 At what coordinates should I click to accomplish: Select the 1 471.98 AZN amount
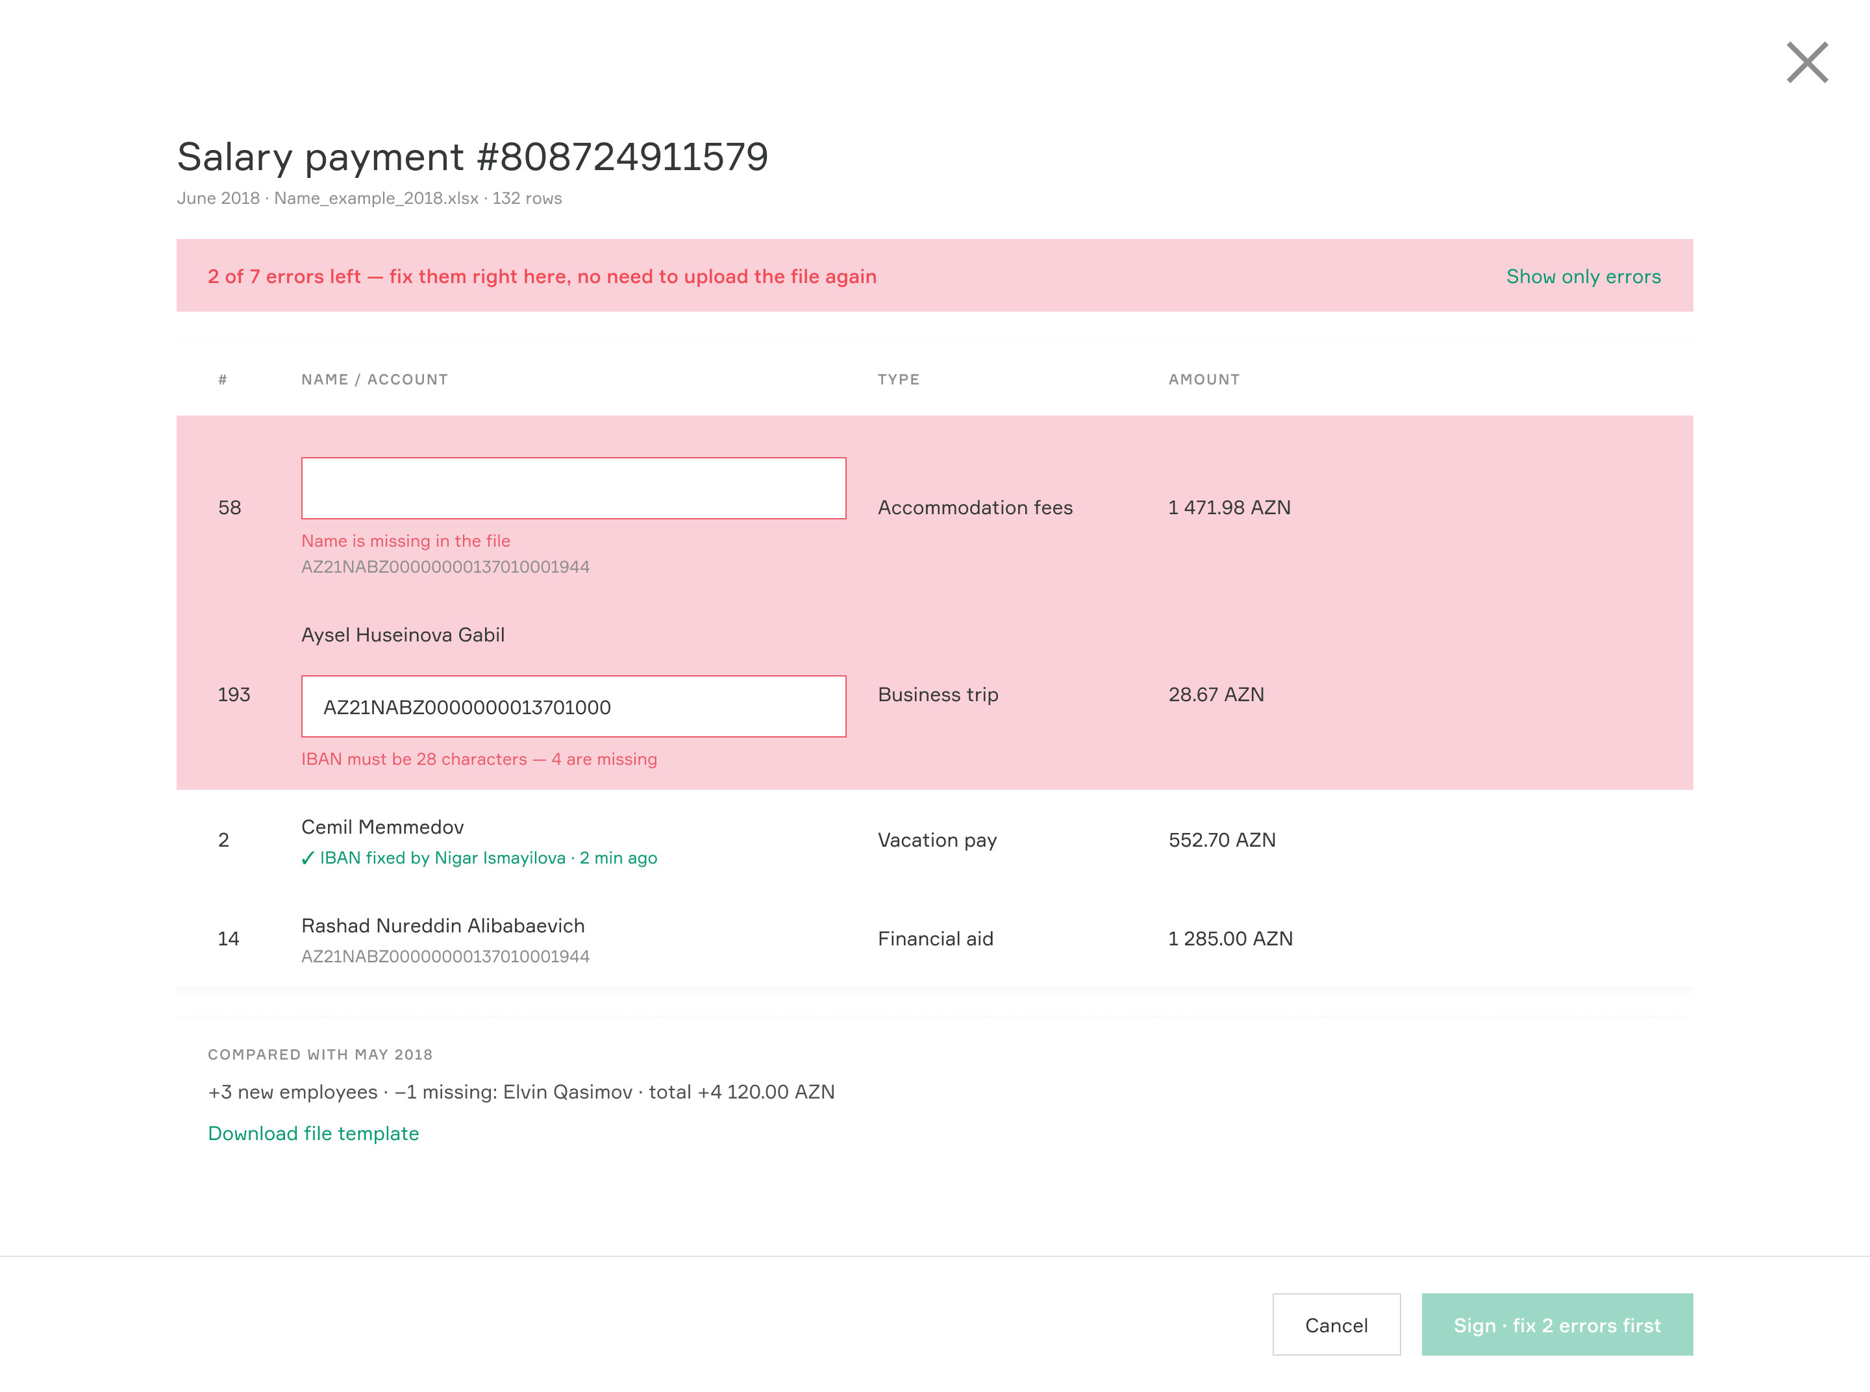click(1228, 507)
